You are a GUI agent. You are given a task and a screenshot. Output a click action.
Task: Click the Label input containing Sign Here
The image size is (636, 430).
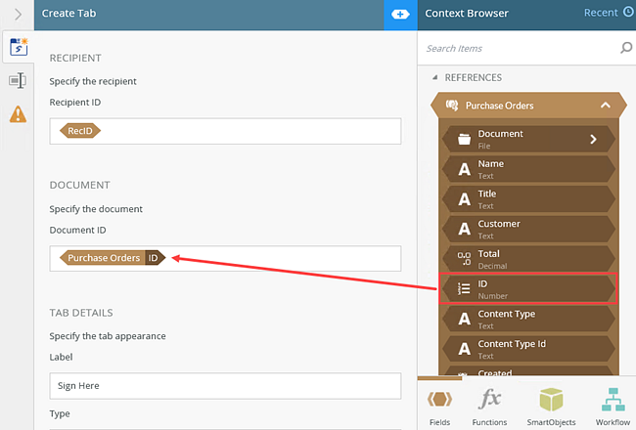point(225,385)
